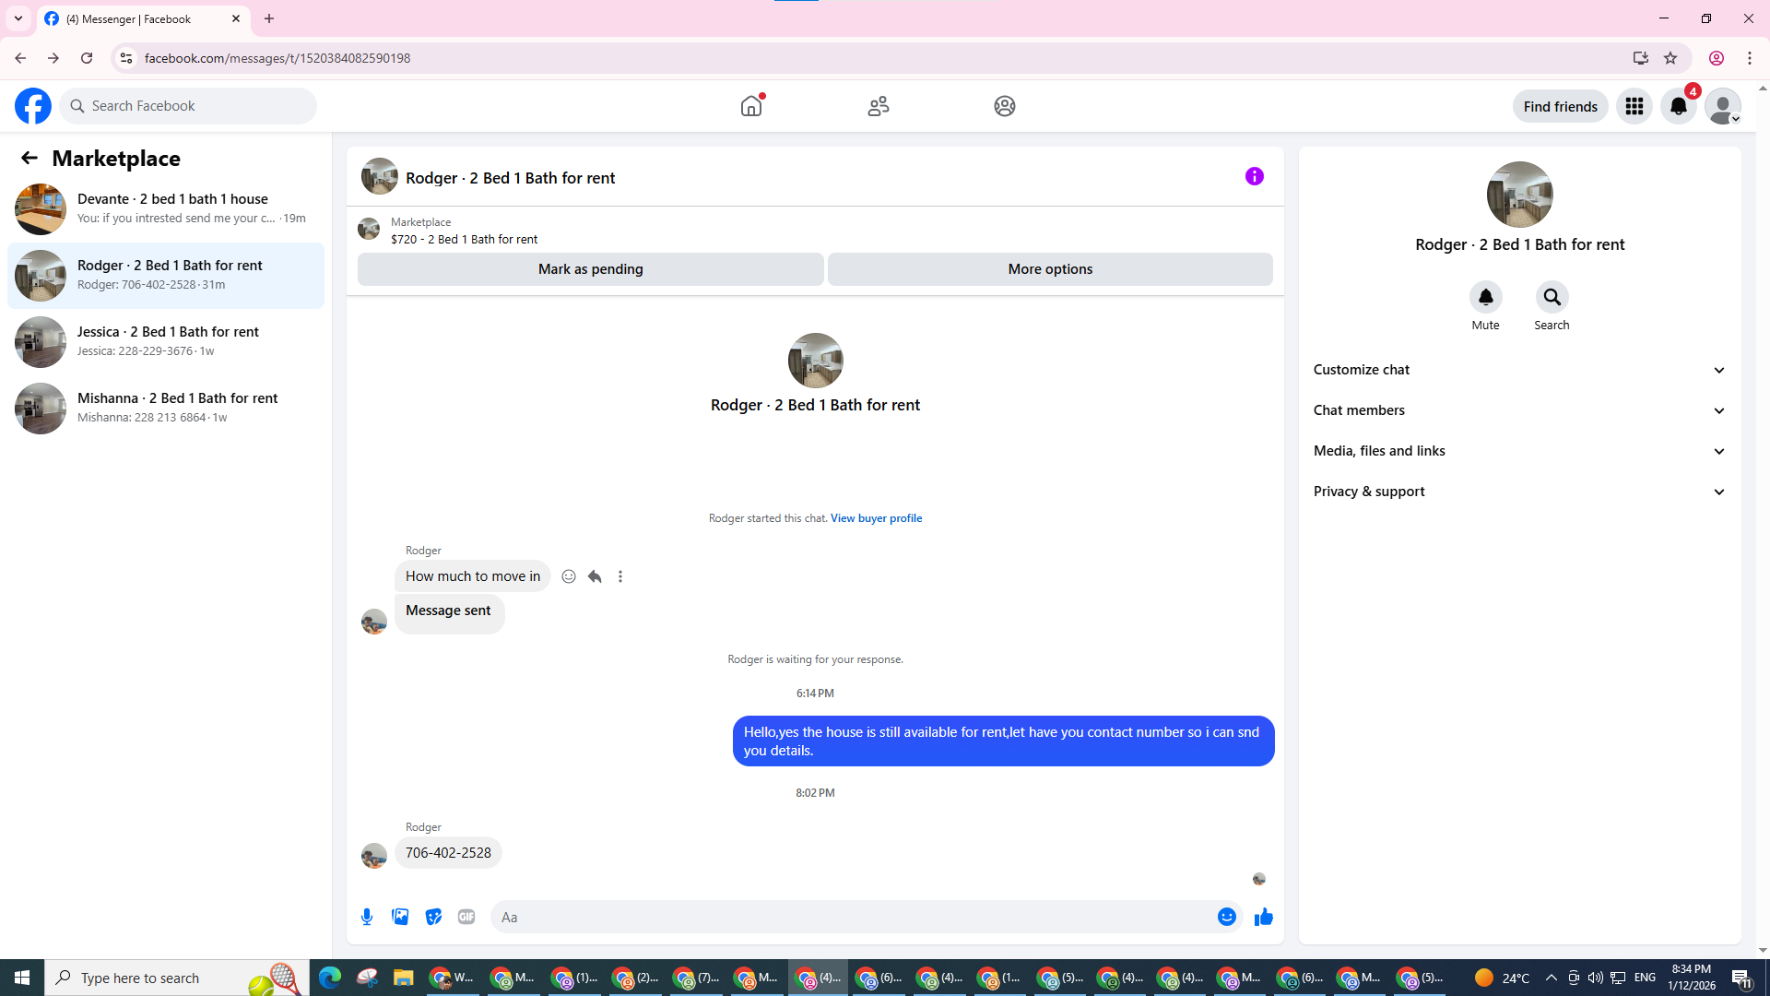Reply to the 'How much to move in' message
1770x996 pixels.
tap(595, 576)
